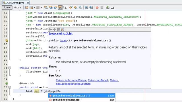182x102 pixels.
Task: Click 'JListDemo' type on line 32
Action: (x=33, y=72)
